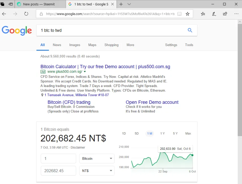This screenshot has width=242, height=184.
Task: Click the set tabs aside icon
Action: click(10, 4)
